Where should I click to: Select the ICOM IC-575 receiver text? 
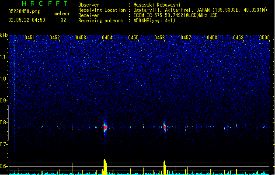[175, 15]
